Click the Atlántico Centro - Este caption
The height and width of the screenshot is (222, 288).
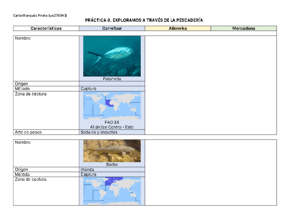pos(112,126)
